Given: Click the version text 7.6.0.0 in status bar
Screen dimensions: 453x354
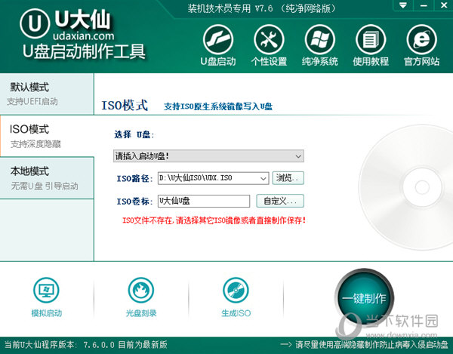Looking at the screenshot, I should 99,345.
